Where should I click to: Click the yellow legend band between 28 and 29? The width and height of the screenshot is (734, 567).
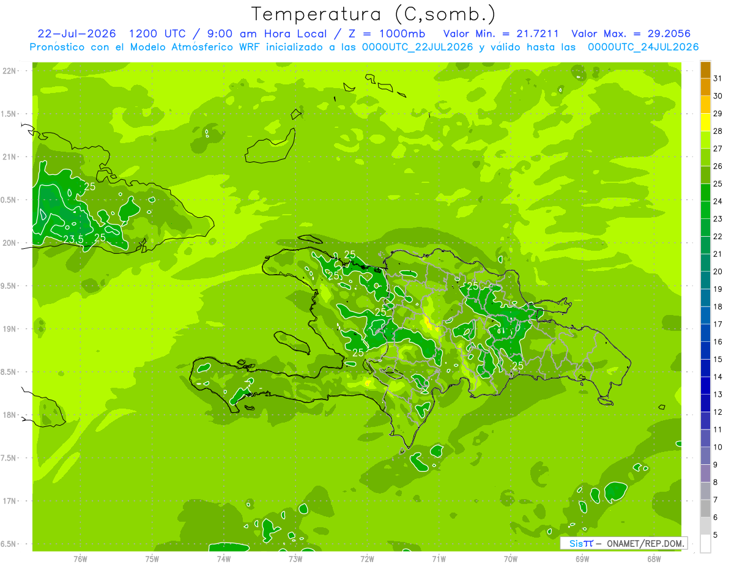705,122
